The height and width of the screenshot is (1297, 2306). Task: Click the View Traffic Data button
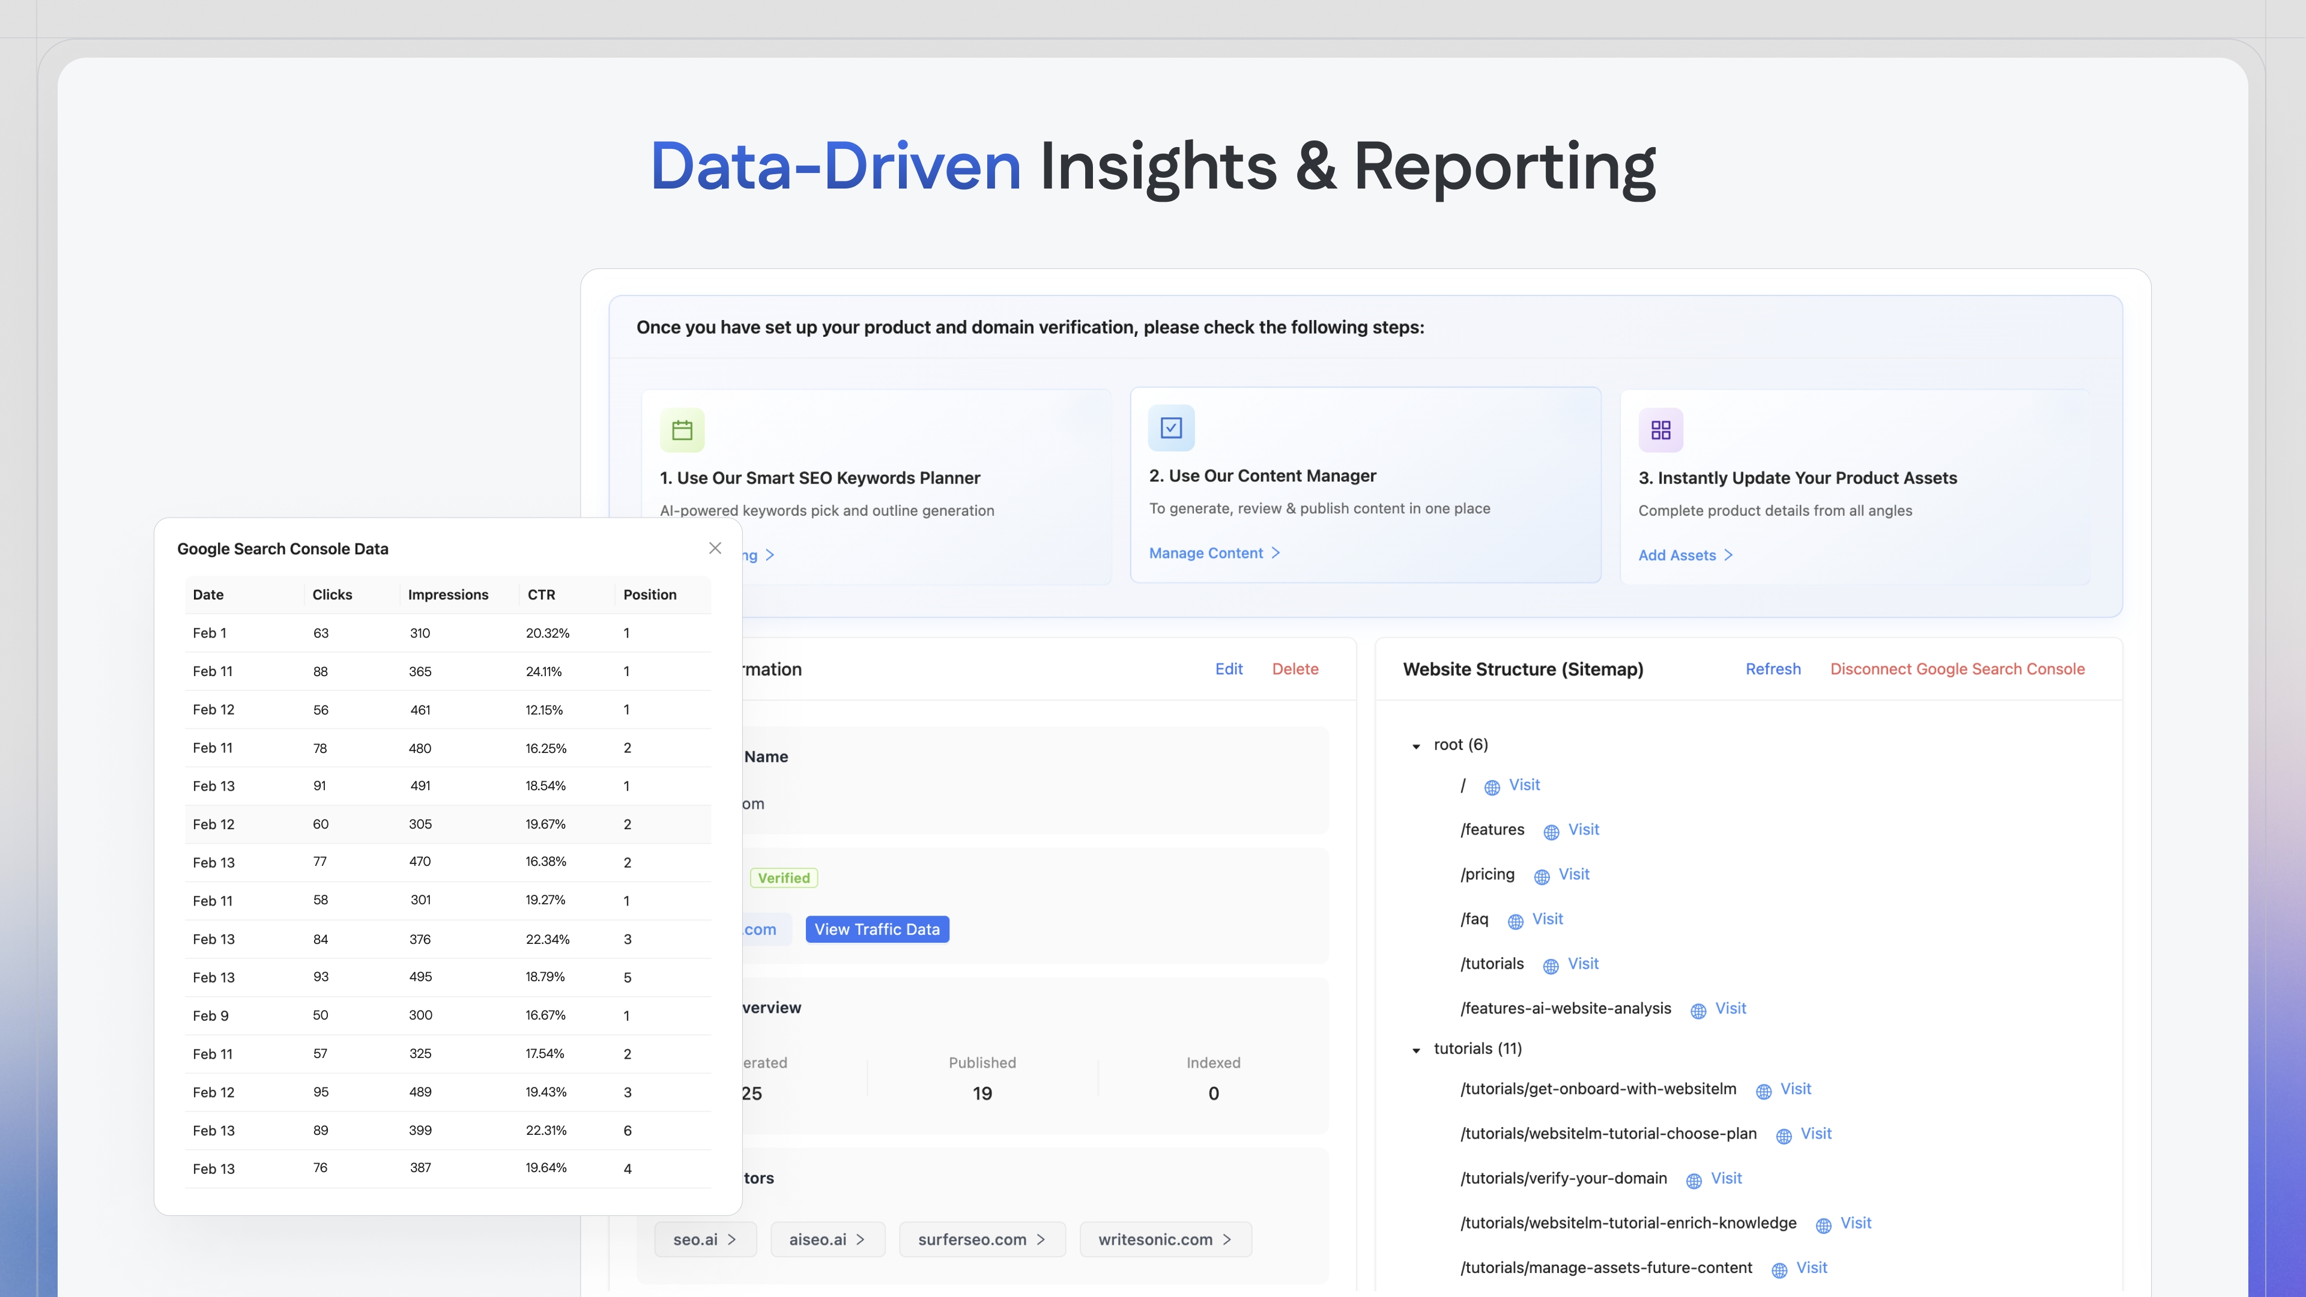876,929
